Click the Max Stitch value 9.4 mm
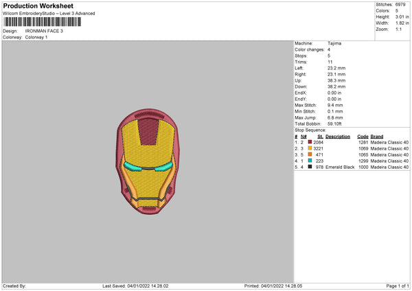412x291 pixels. (x=335, y=105)
